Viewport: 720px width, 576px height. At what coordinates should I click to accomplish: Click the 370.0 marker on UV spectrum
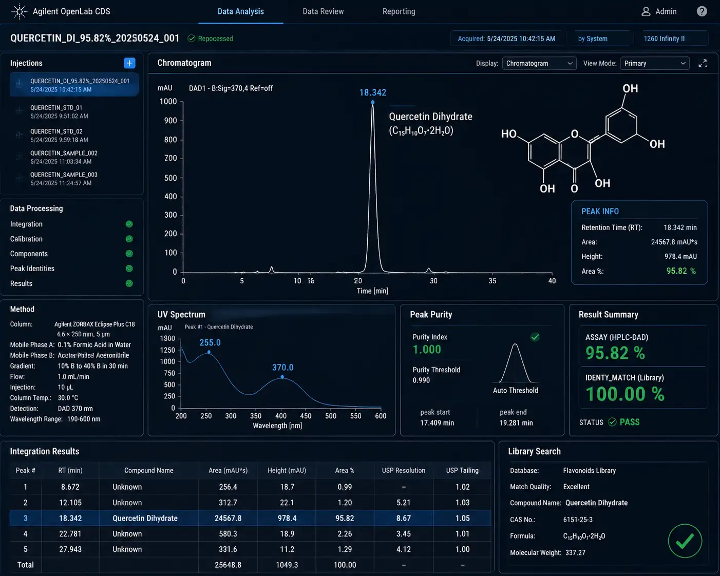tap(282, 377)
